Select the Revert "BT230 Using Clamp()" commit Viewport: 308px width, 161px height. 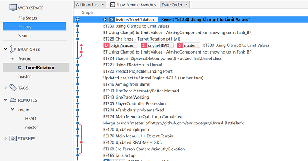click(x=206, y=20)
